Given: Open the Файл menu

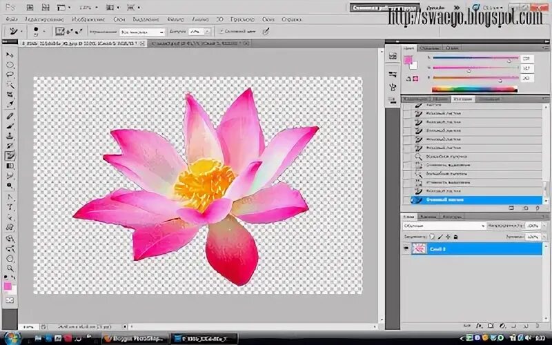Looking at the screenshot, I should 12,19.
